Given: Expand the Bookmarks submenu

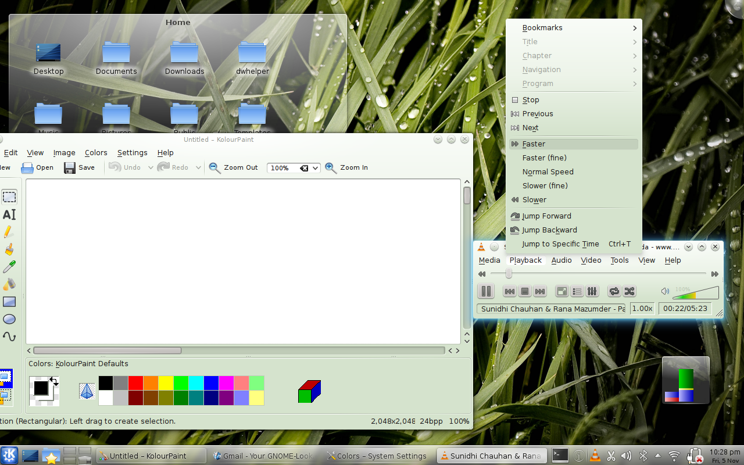Looking at the screenshot, I should (x=574, y=28).
